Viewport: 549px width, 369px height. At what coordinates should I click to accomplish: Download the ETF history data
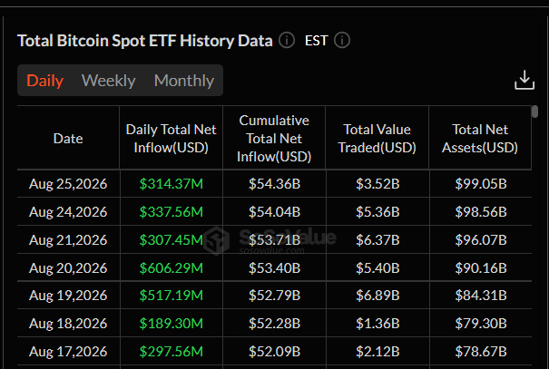524,80
